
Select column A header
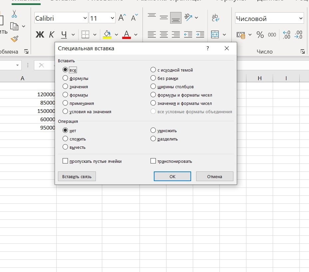(22, 79)
